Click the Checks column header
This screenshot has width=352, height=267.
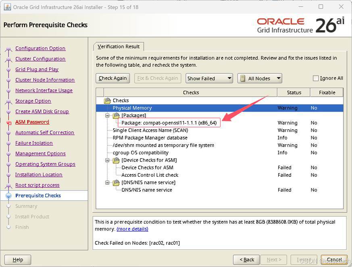coord(191,93)
